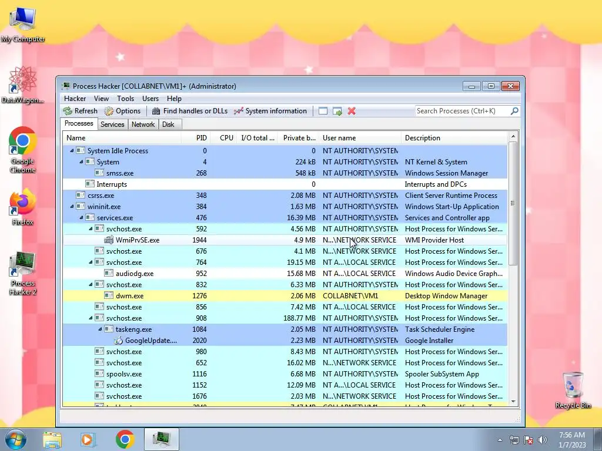Open the My Computer desktop icon
Image resolution: width=602 pixels, height=451 pixels.
[x=23, y=25]
